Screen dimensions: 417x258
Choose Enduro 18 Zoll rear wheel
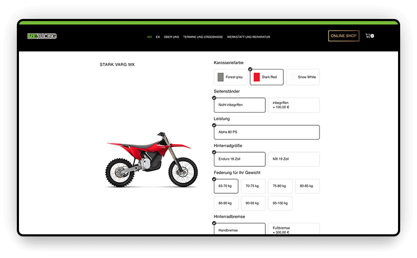click(240, 160)
